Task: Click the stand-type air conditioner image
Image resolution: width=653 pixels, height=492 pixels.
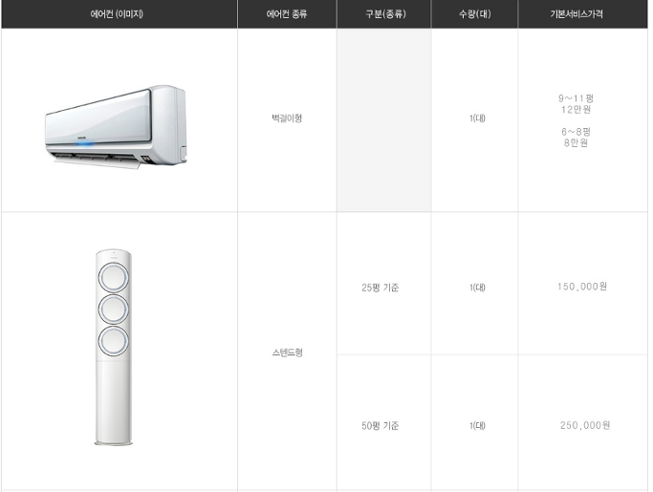Action: [x=113, y=348]
